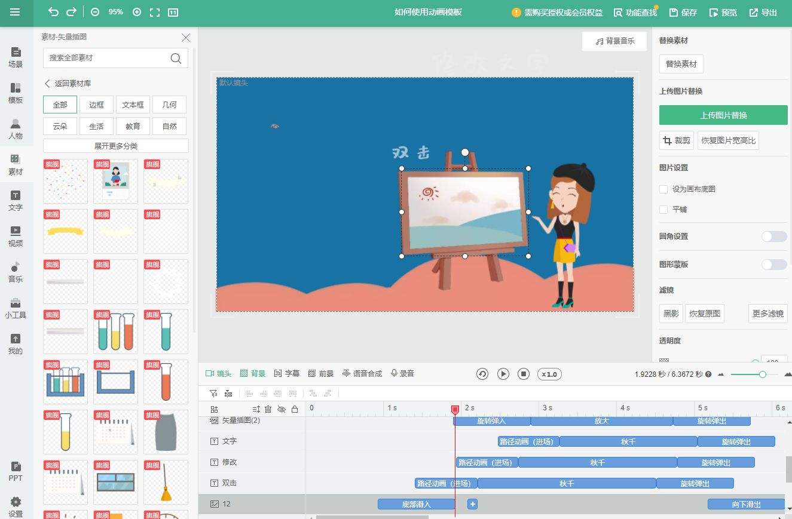This screenshot has width=792, height=519.
Task: Open the PPT import tool
Action: coord(16,471)
